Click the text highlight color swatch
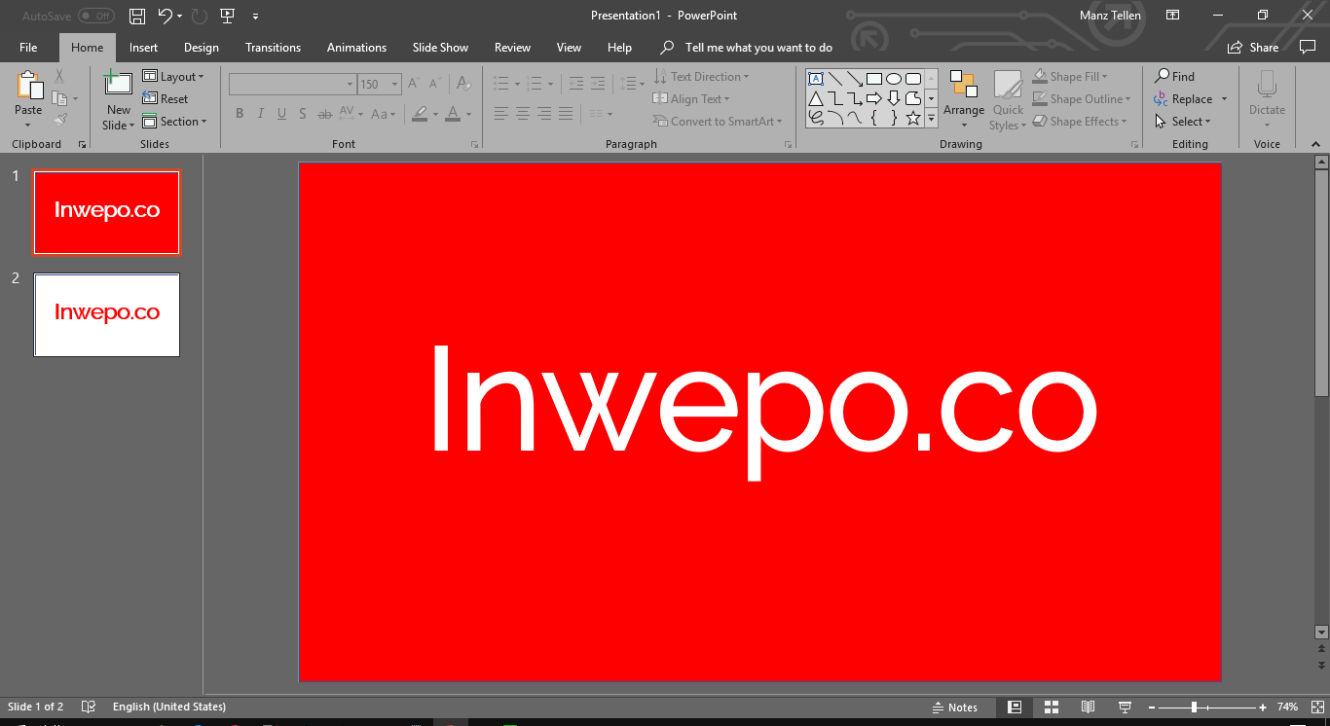The image size is (1330, 726). pyautogui.click(x=420, y=114)
